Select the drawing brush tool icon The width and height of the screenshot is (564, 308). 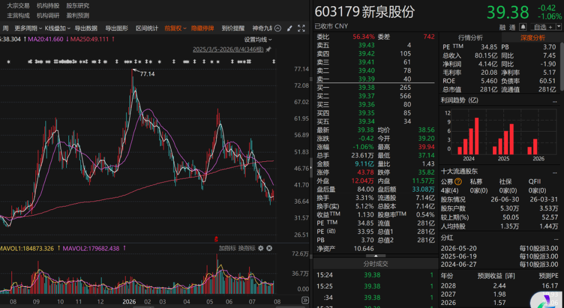point(289,28)
